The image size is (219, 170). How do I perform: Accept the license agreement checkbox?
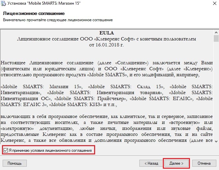pyautogui.click(x=6, y=150)
